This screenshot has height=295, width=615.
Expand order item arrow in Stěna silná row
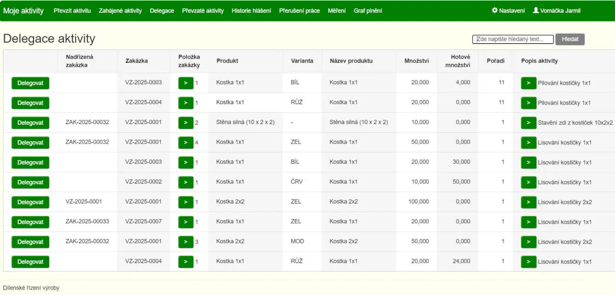coord(186,123)
